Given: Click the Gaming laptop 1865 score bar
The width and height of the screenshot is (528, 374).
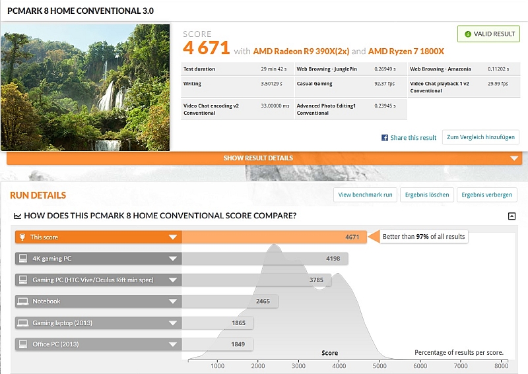Looking at the screenshot, I should point(218,323).
